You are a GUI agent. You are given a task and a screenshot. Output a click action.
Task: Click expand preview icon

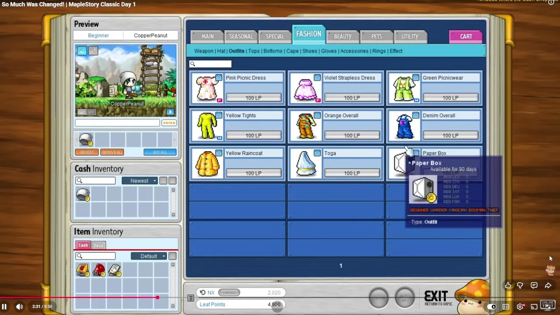click(93, 51)
